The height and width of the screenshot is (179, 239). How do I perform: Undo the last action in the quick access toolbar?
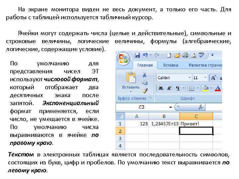point(145,55)
